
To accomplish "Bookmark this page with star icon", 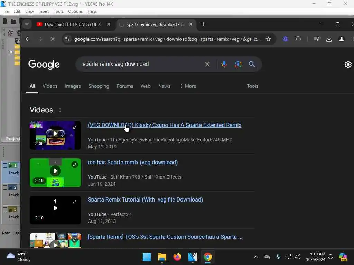I will pyautogui.click(x=268, y=39).
